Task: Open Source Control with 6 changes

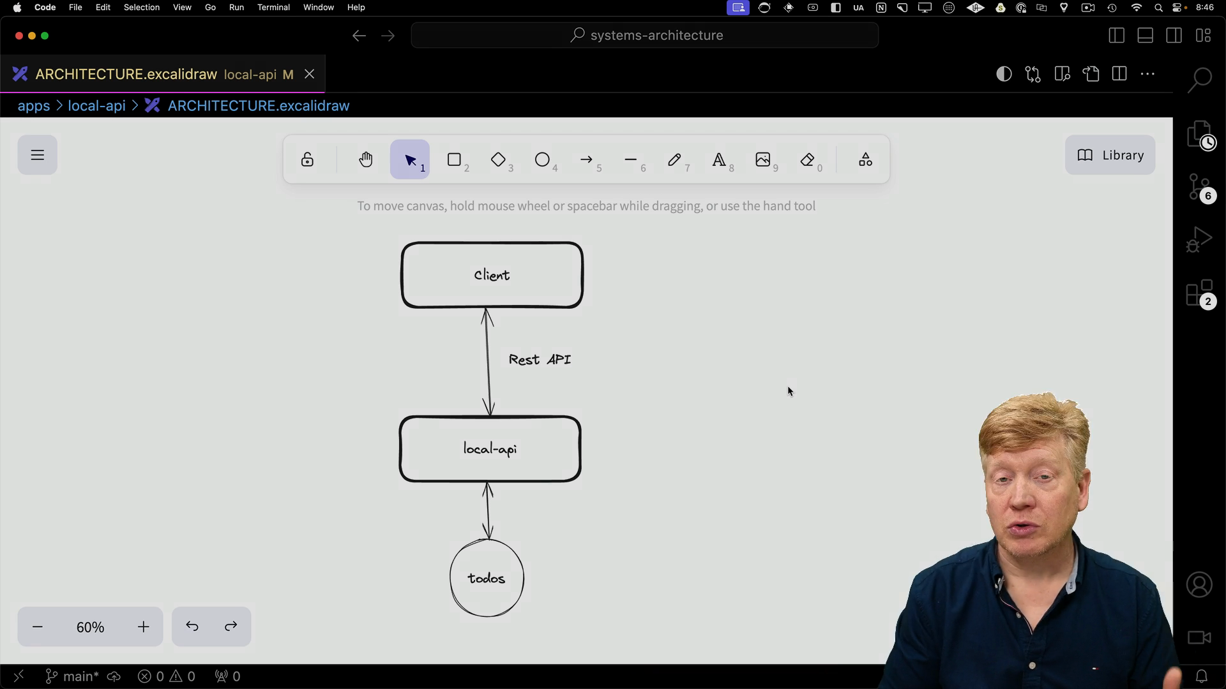Action: click(1200, 189)
